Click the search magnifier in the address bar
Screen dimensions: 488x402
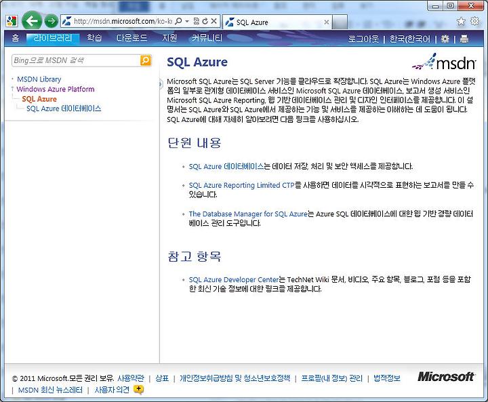178,21
